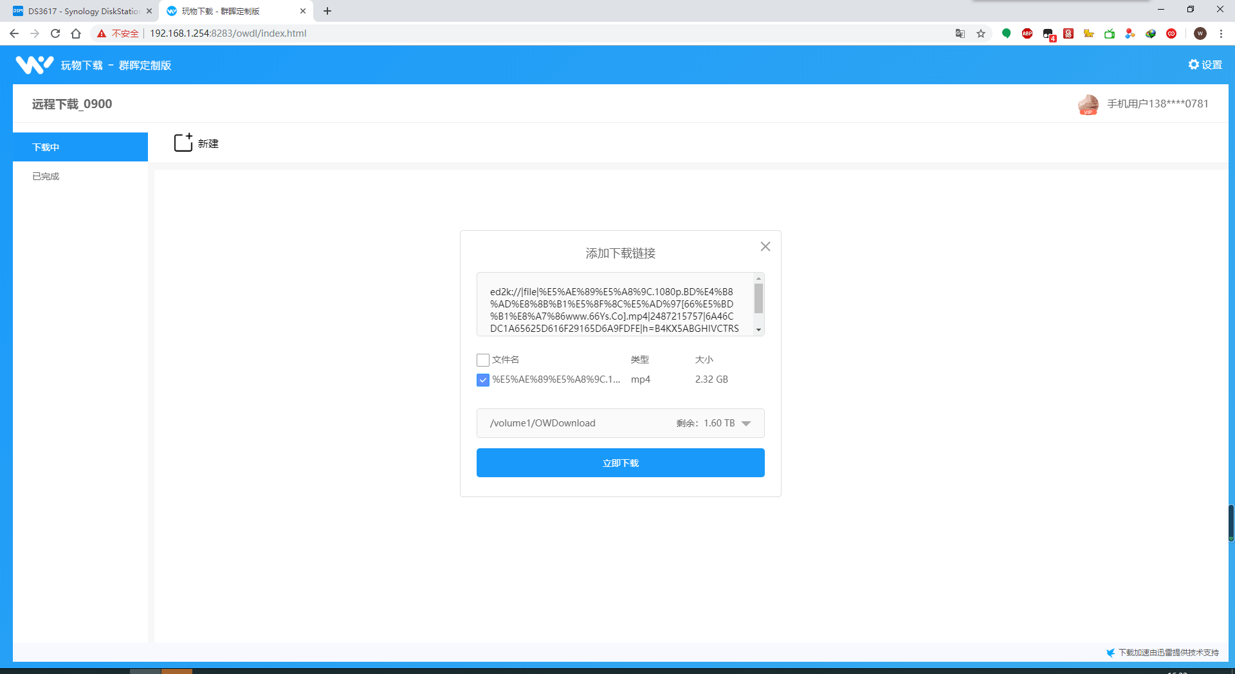This screenshot has width=1235, height=674.
Task: Open the browser home page
Action: click(76, 33)
